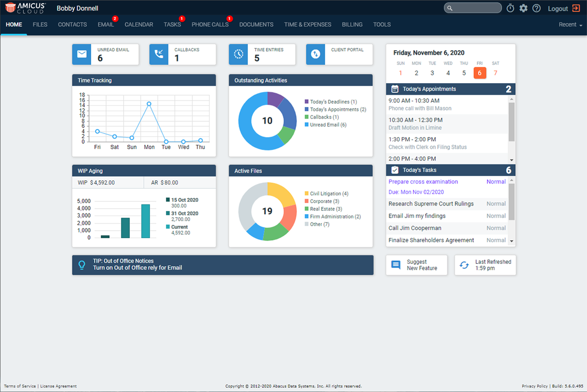Click the Amicus Cloud logo

(25, 8)
